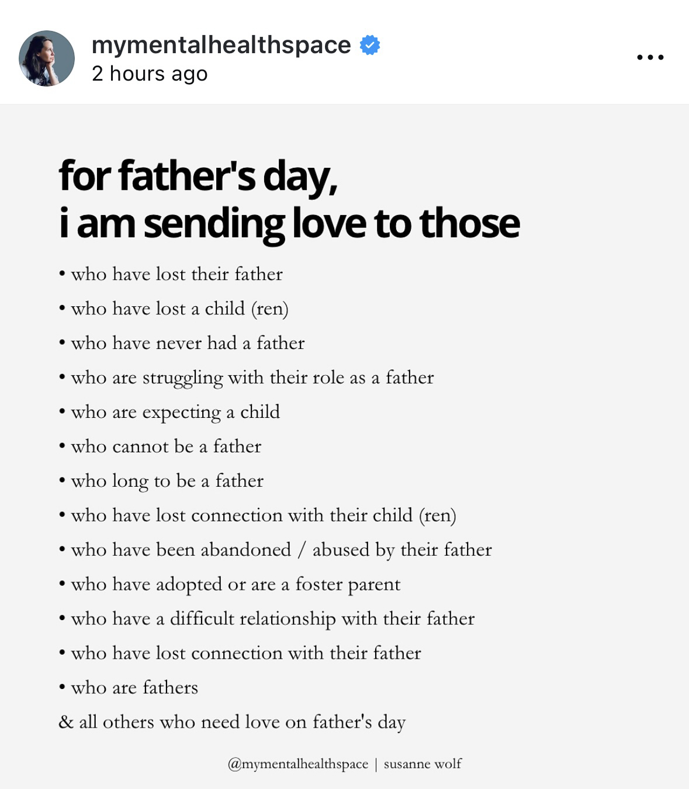Image resolution: width=689 pixels, height=789 pixels.
Task: Open the mymentalhealthspace profile picture
Action: pos(47,58)
